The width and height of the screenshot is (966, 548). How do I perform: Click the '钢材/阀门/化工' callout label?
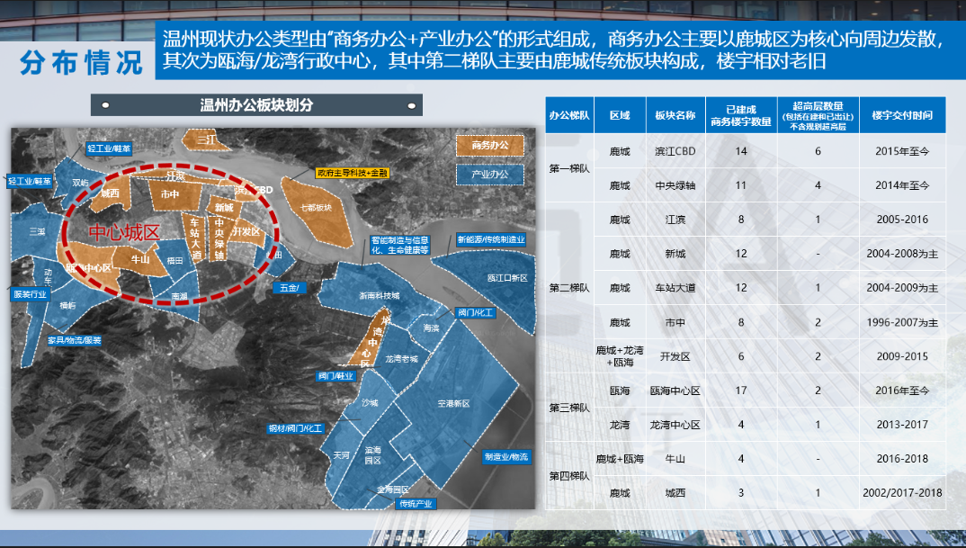click(295, 428)
